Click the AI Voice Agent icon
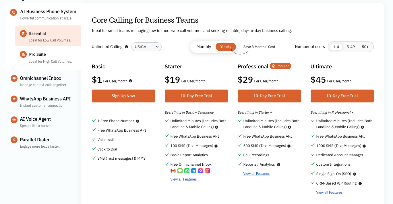 13,120
